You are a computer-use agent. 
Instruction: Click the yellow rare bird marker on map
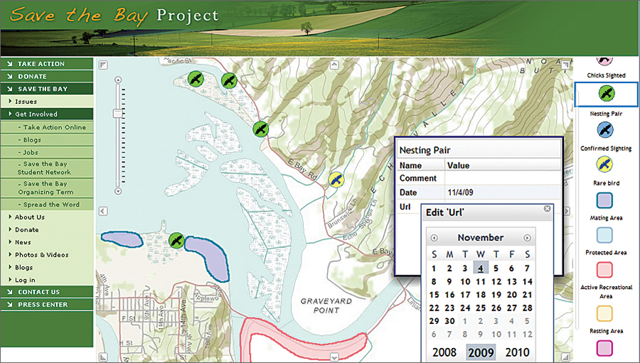(336, 179)
